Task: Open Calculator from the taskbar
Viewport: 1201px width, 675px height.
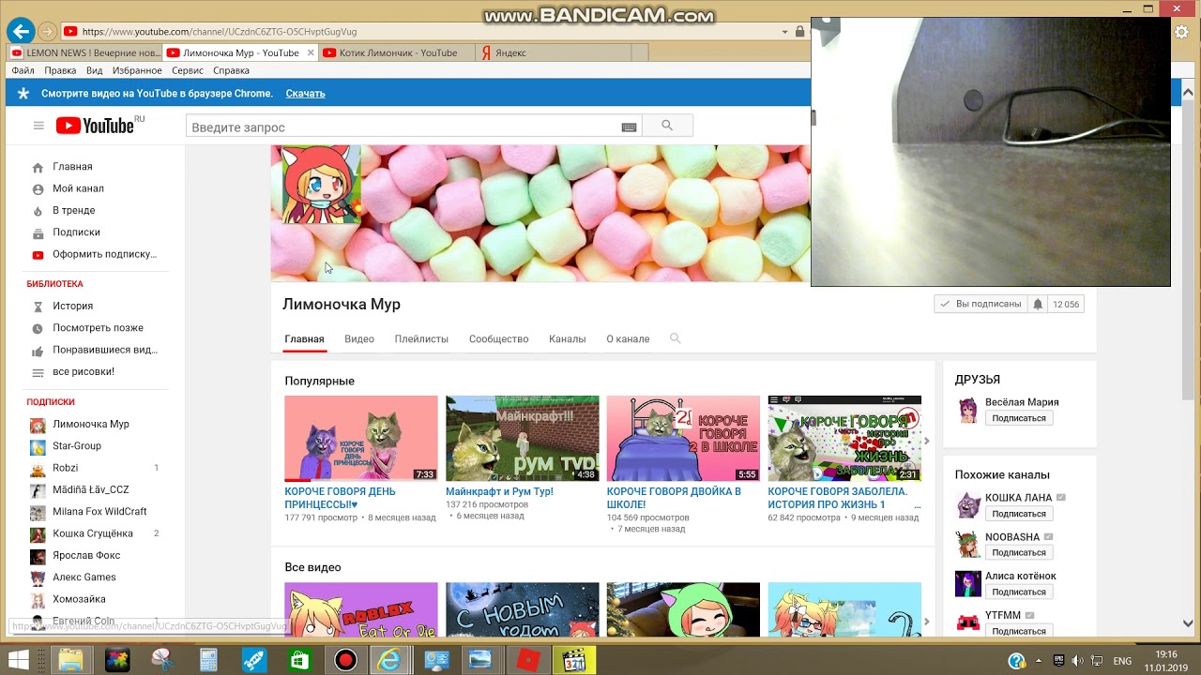Action: click(x=208, y=661)
